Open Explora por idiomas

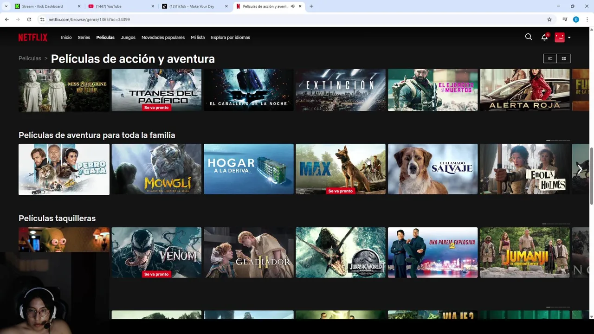(230, 38)
